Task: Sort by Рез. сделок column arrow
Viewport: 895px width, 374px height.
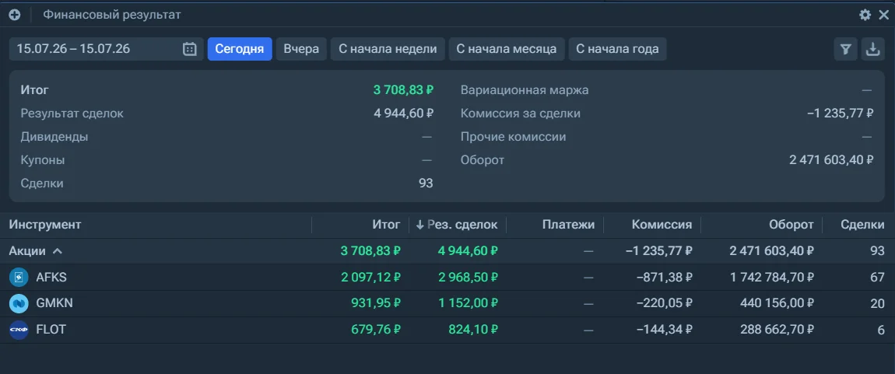Action: (420, 225)
